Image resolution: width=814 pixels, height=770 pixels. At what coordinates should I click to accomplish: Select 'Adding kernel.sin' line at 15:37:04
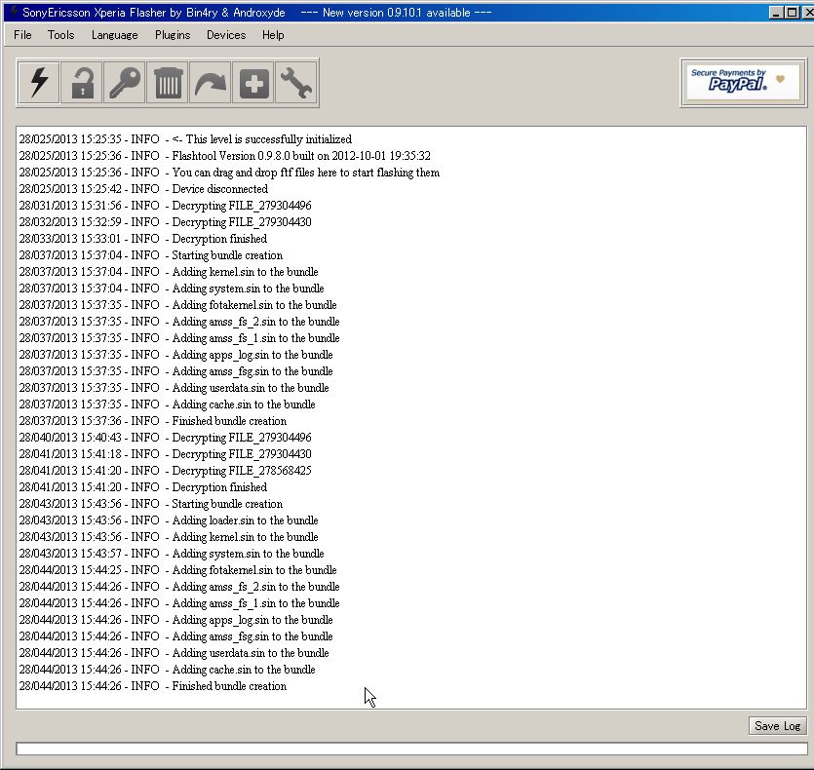pyautogui.click(x=169, y=272)
